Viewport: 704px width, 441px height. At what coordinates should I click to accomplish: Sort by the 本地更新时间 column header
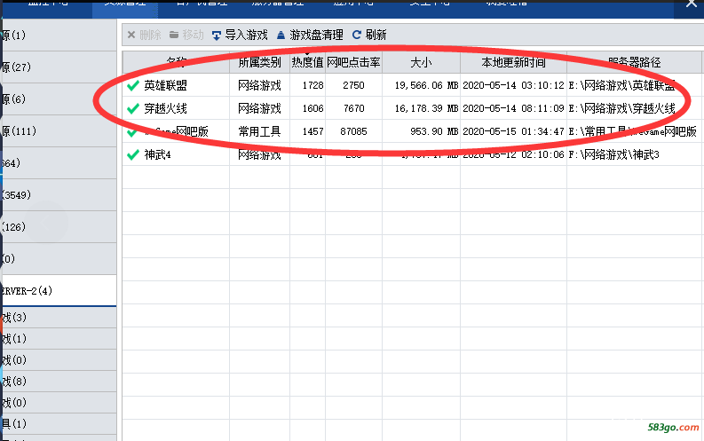click(x=514, y=62)
